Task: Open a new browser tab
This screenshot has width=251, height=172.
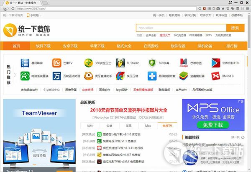Action: coord(45,3)
